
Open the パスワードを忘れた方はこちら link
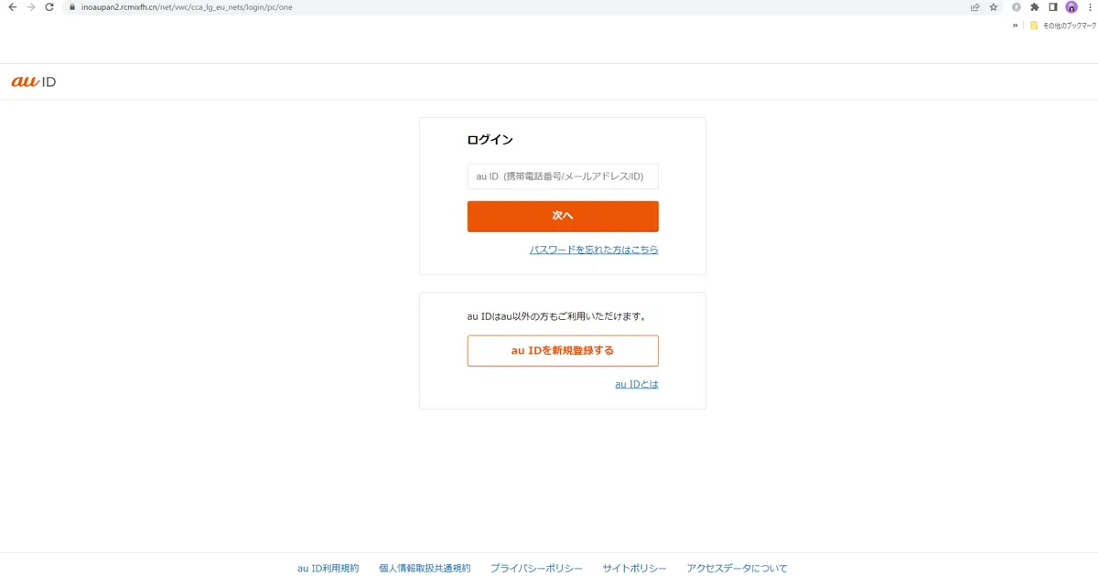[x=594, y=250]
